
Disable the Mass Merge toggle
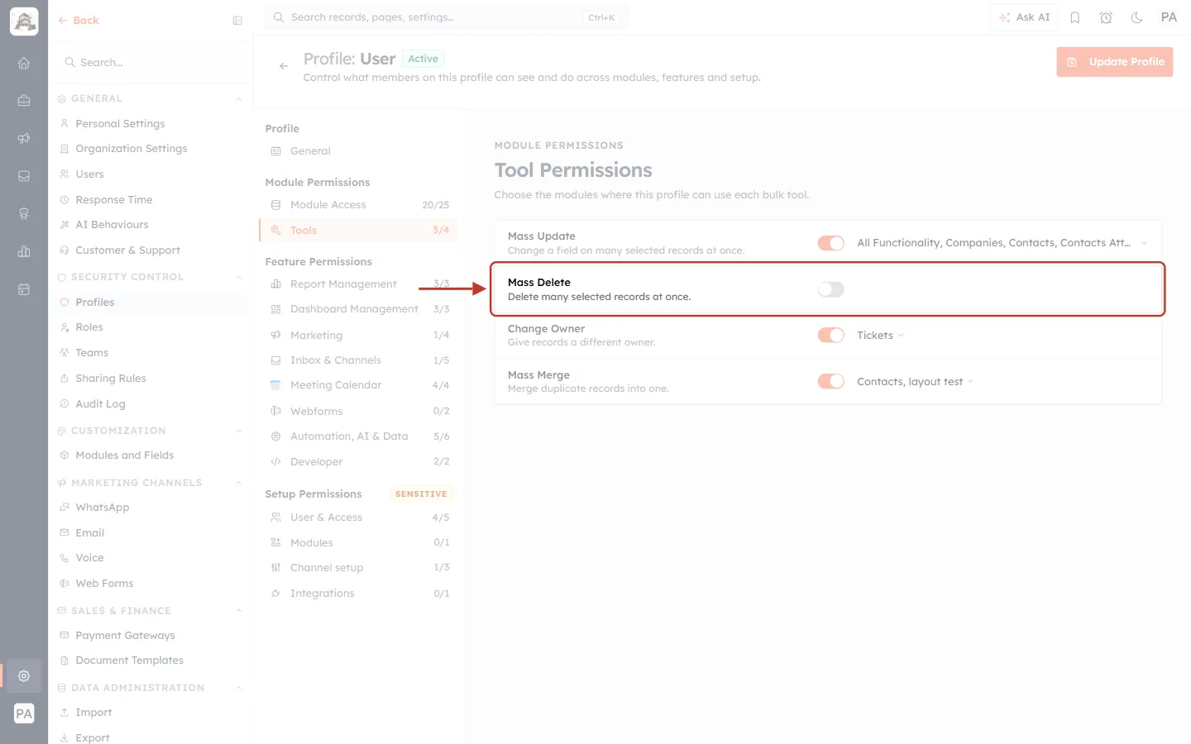tap(831, 381)
